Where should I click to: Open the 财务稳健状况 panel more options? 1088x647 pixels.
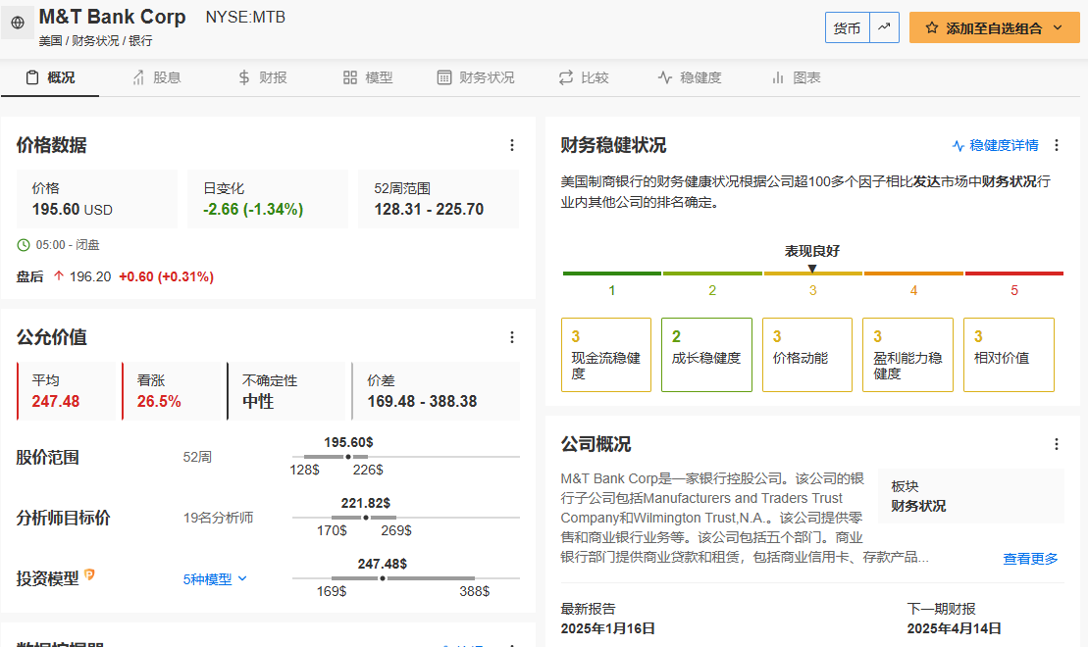point(1057,145)
